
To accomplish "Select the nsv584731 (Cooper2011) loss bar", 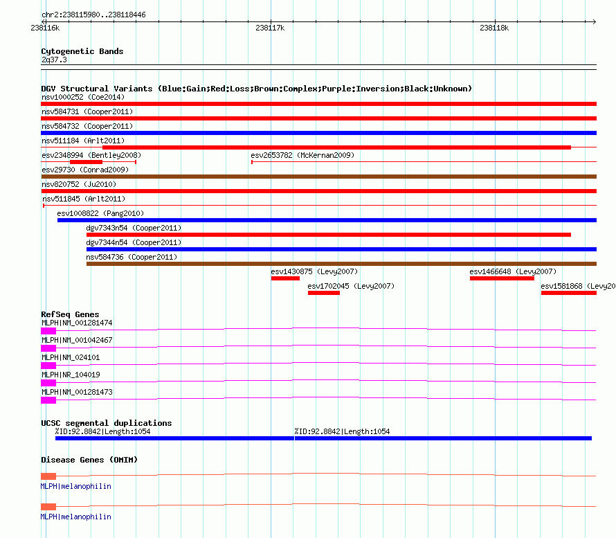I will coord(318,118).
